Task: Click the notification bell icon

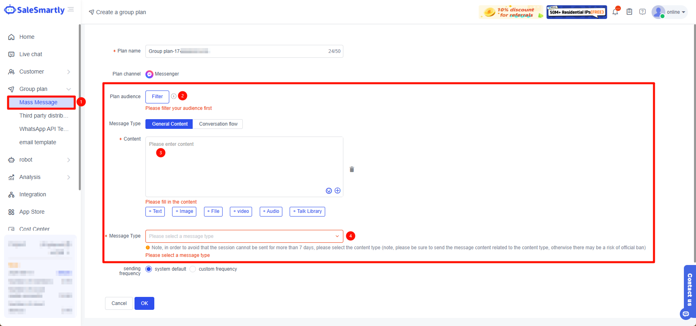Action: coord(615,12)
